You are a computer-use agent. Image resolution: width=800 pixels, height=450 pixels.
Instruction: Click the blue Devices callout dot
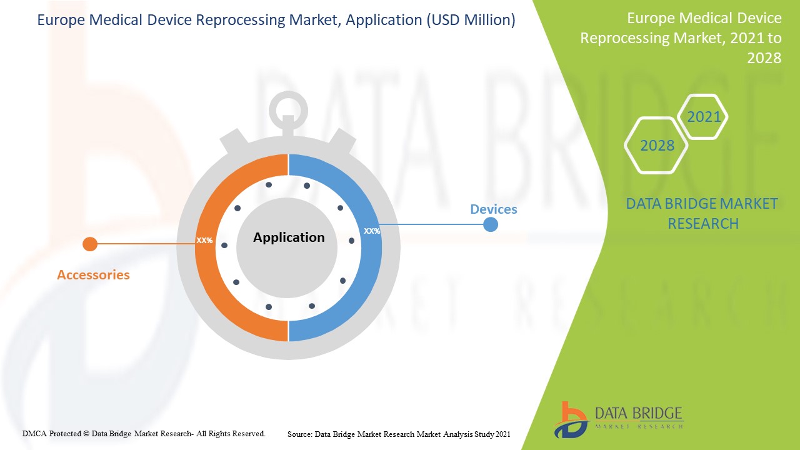(x=491, y=224)
